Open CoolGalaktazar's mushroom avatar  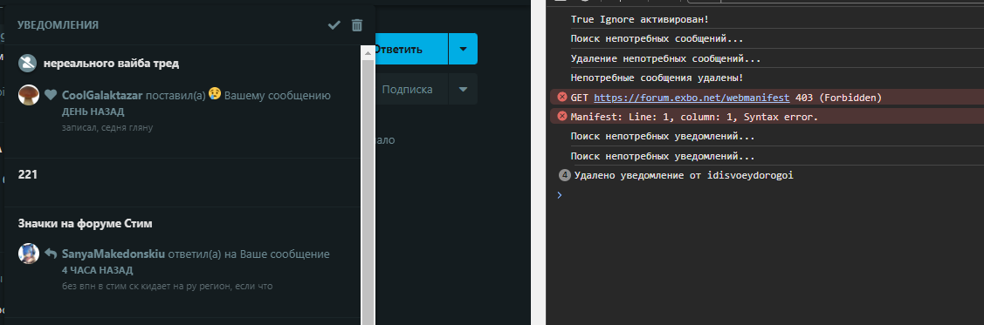(29, 95)
